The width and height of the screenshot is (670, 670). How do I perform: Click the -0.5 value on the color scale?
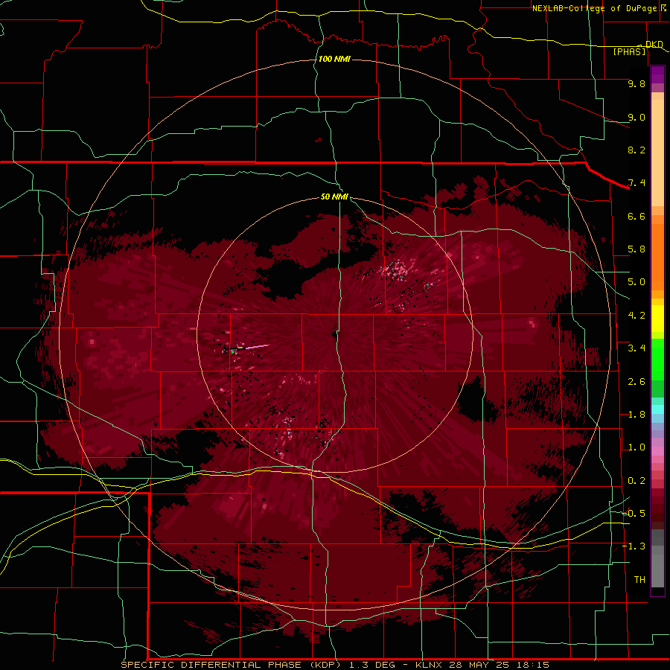(634, 514)
